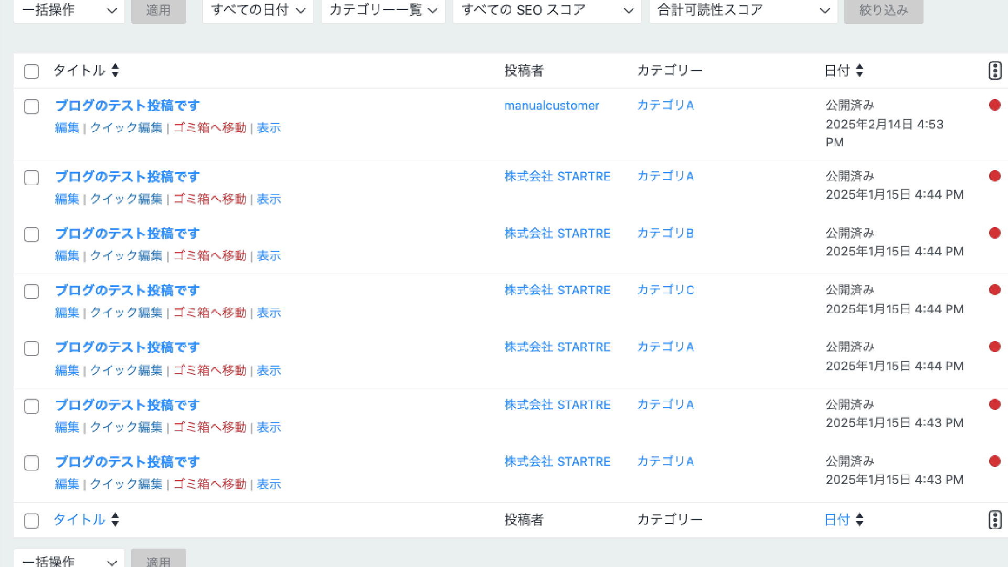Viewport: 1008px width, 567px height.
Task: Click クイック編集 on the カテゴリB post
Action: 126,256
